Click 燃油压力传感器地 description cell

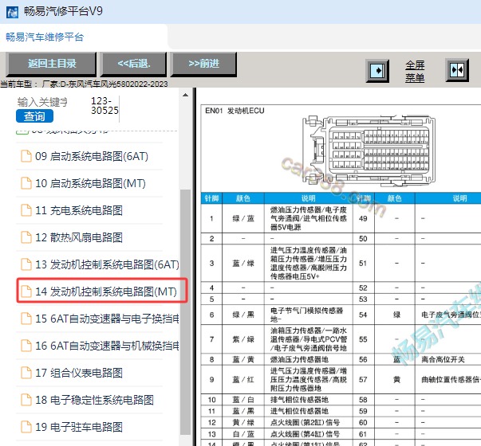point(308,359)
